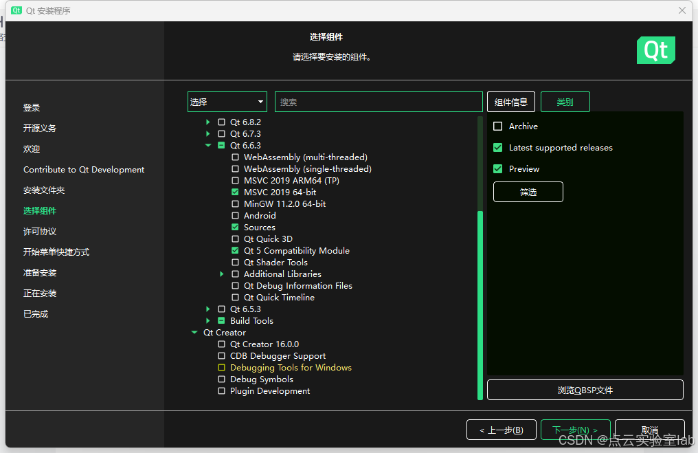
Task: Select 欢迎 step in sidebar
Action: pos(32,148)
